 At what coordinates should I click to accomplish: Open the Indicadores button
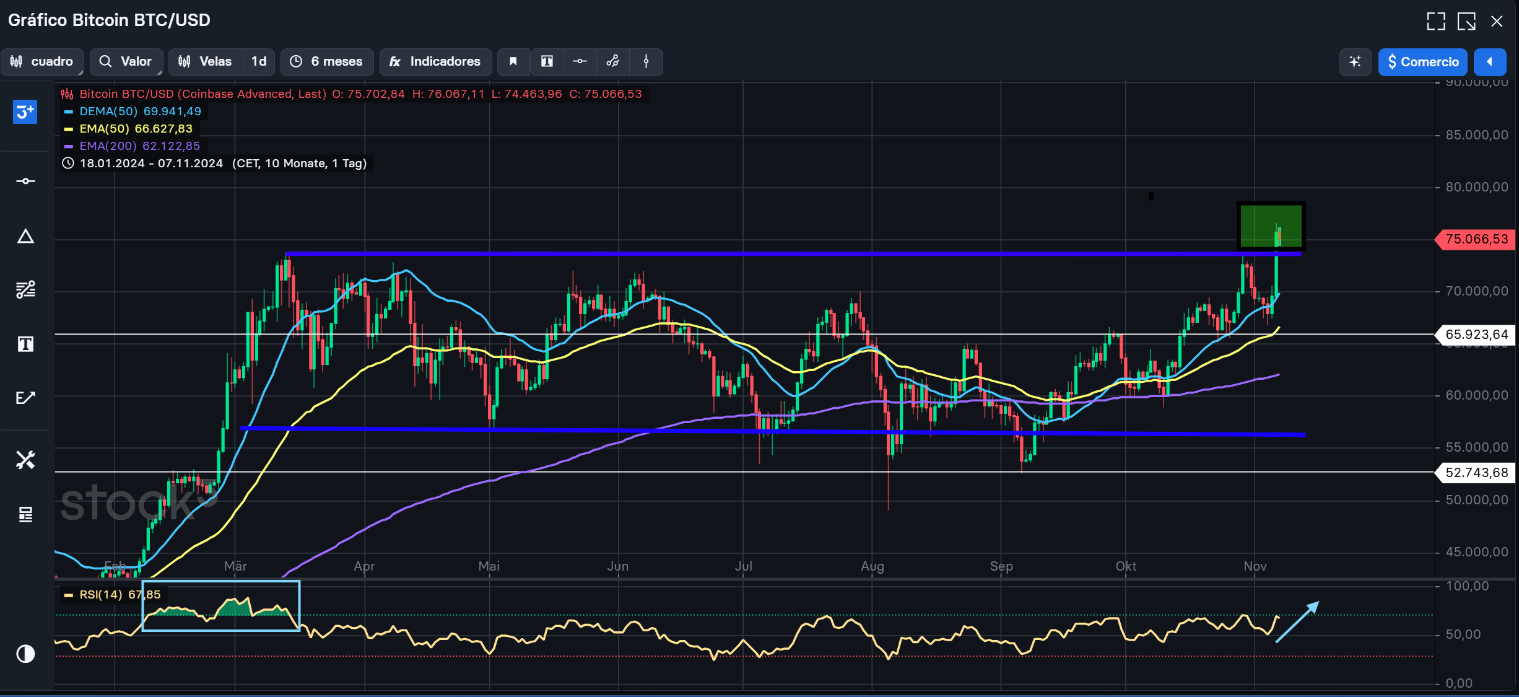click(435, 61)
